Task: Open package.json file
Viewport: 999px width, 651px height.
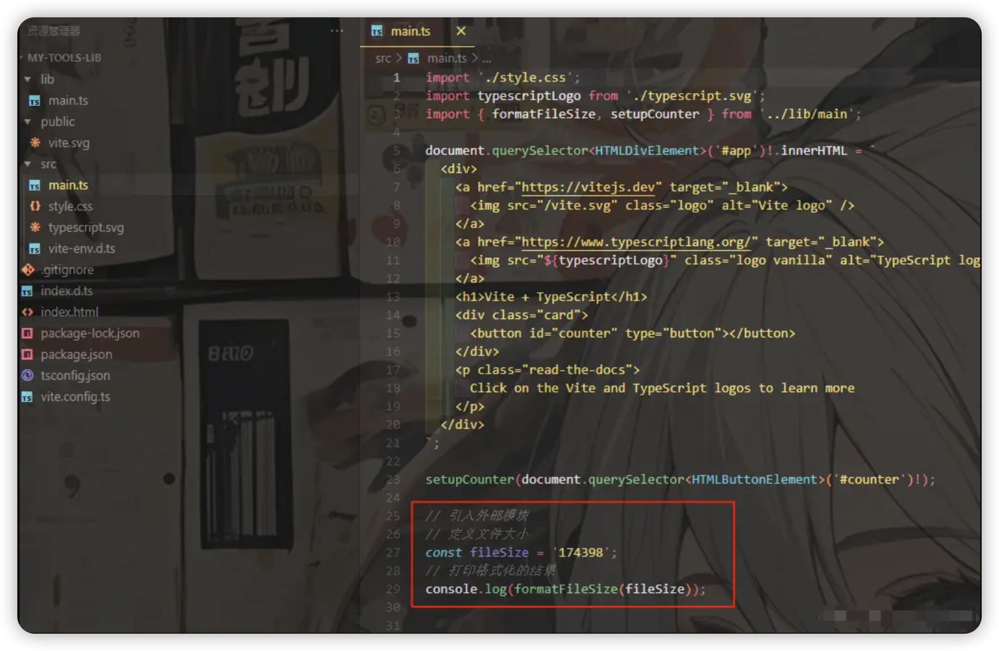Action: [x=76, y=354]
